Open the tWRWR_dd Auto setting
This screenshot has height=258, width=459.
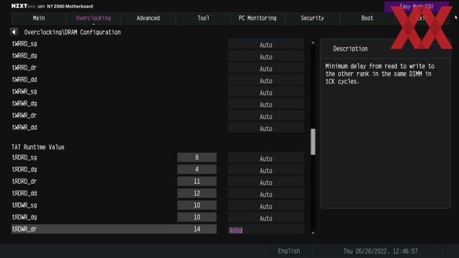click(x=266, y=128)
